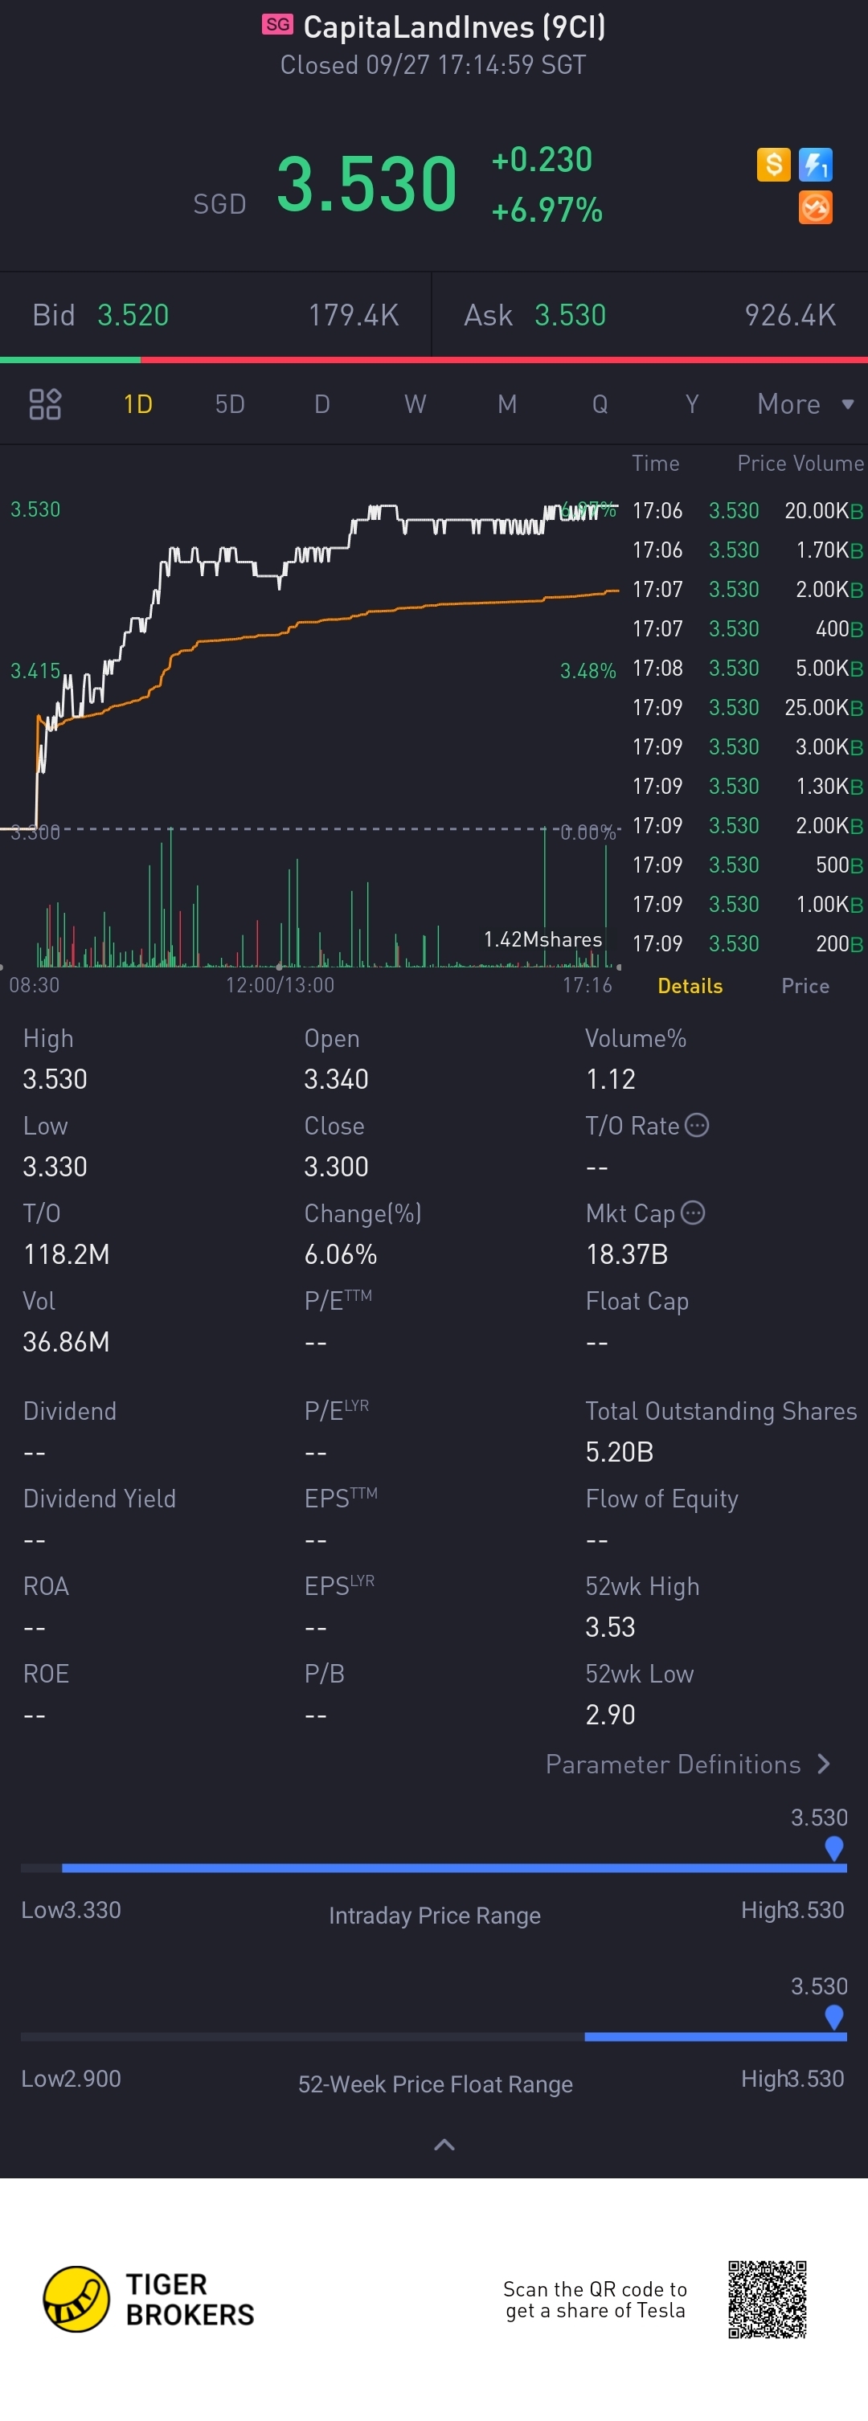Switch to the Price tab in trades list
Image resolution: width=868 pixels, height=2421 pixels.
tap(805, 985)
